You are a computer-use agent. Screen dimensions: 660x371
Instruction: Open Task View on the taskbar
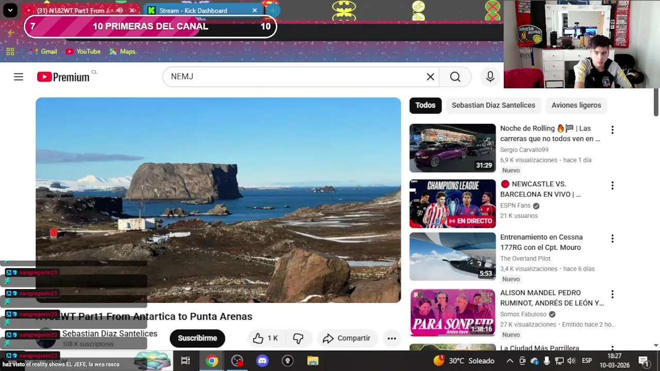pyautogui.click(x=186, y=361)
